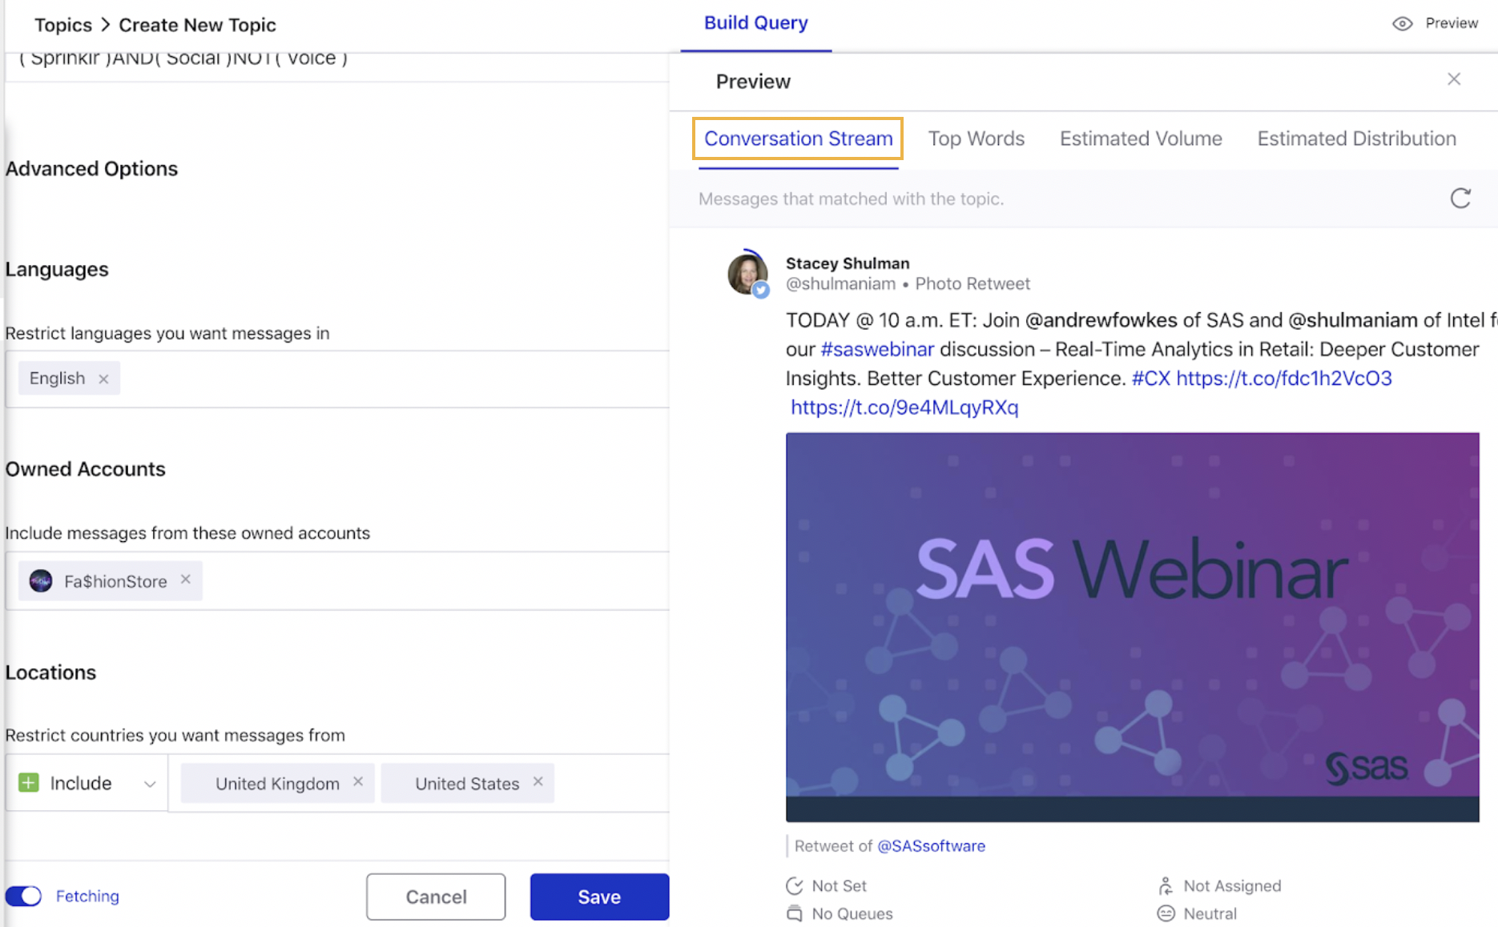Click the Locations section heading
This screenshot has width=1498, height=927.
point(50,672)
